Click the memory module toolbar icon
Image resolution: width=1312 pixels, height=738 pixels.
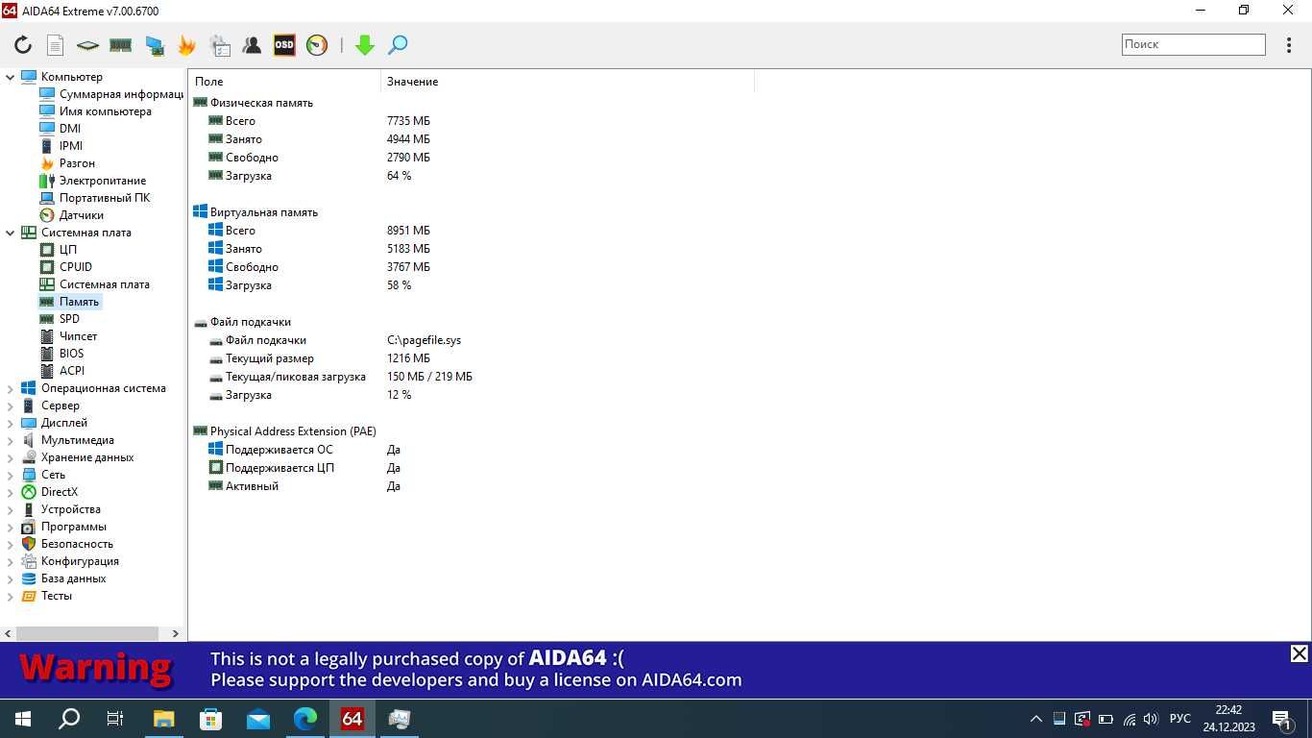click(x=120, y=44)
